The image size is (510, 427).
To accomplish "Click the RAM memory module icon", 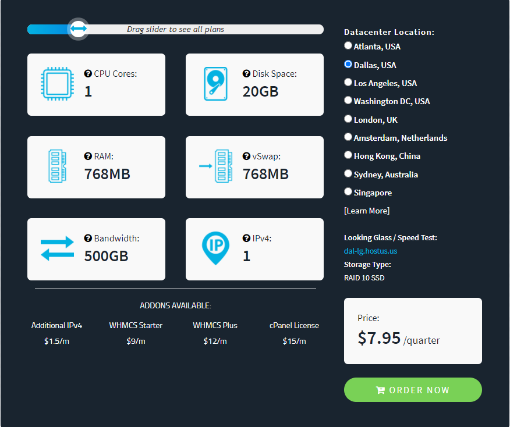I will [x=57, y=166].
